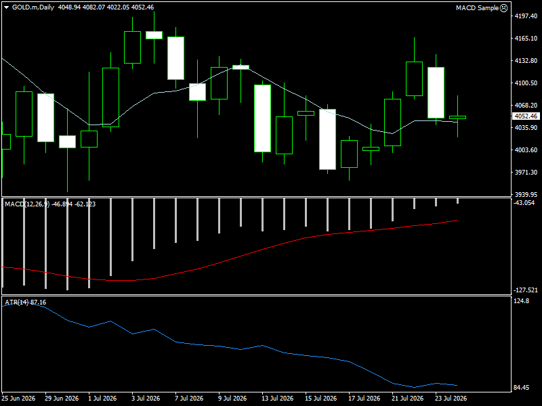This screenshot has width=542, height=406.
Task: Click the open price value 4048.94
Action: pos(69,7)
